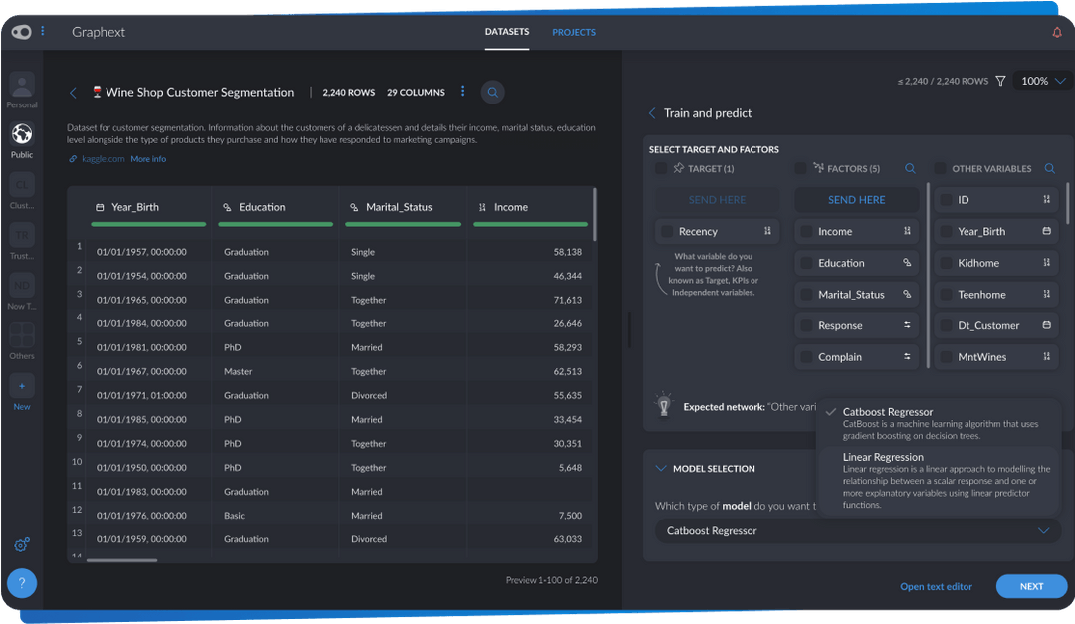Open the 100% zoom dropdown
This screenshot has height=624, width=1075.
[x=1041, y=81]
